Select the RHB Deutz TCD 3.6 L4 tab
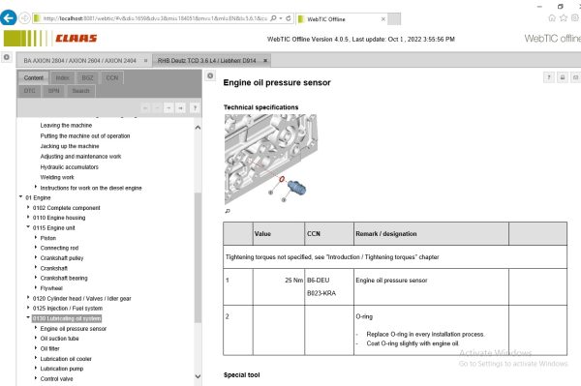 [x=206, y=60]
